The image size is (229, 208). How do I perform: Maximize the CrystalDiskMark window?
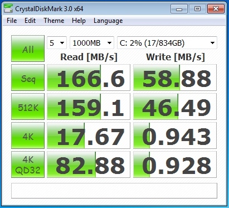point(197,9)
